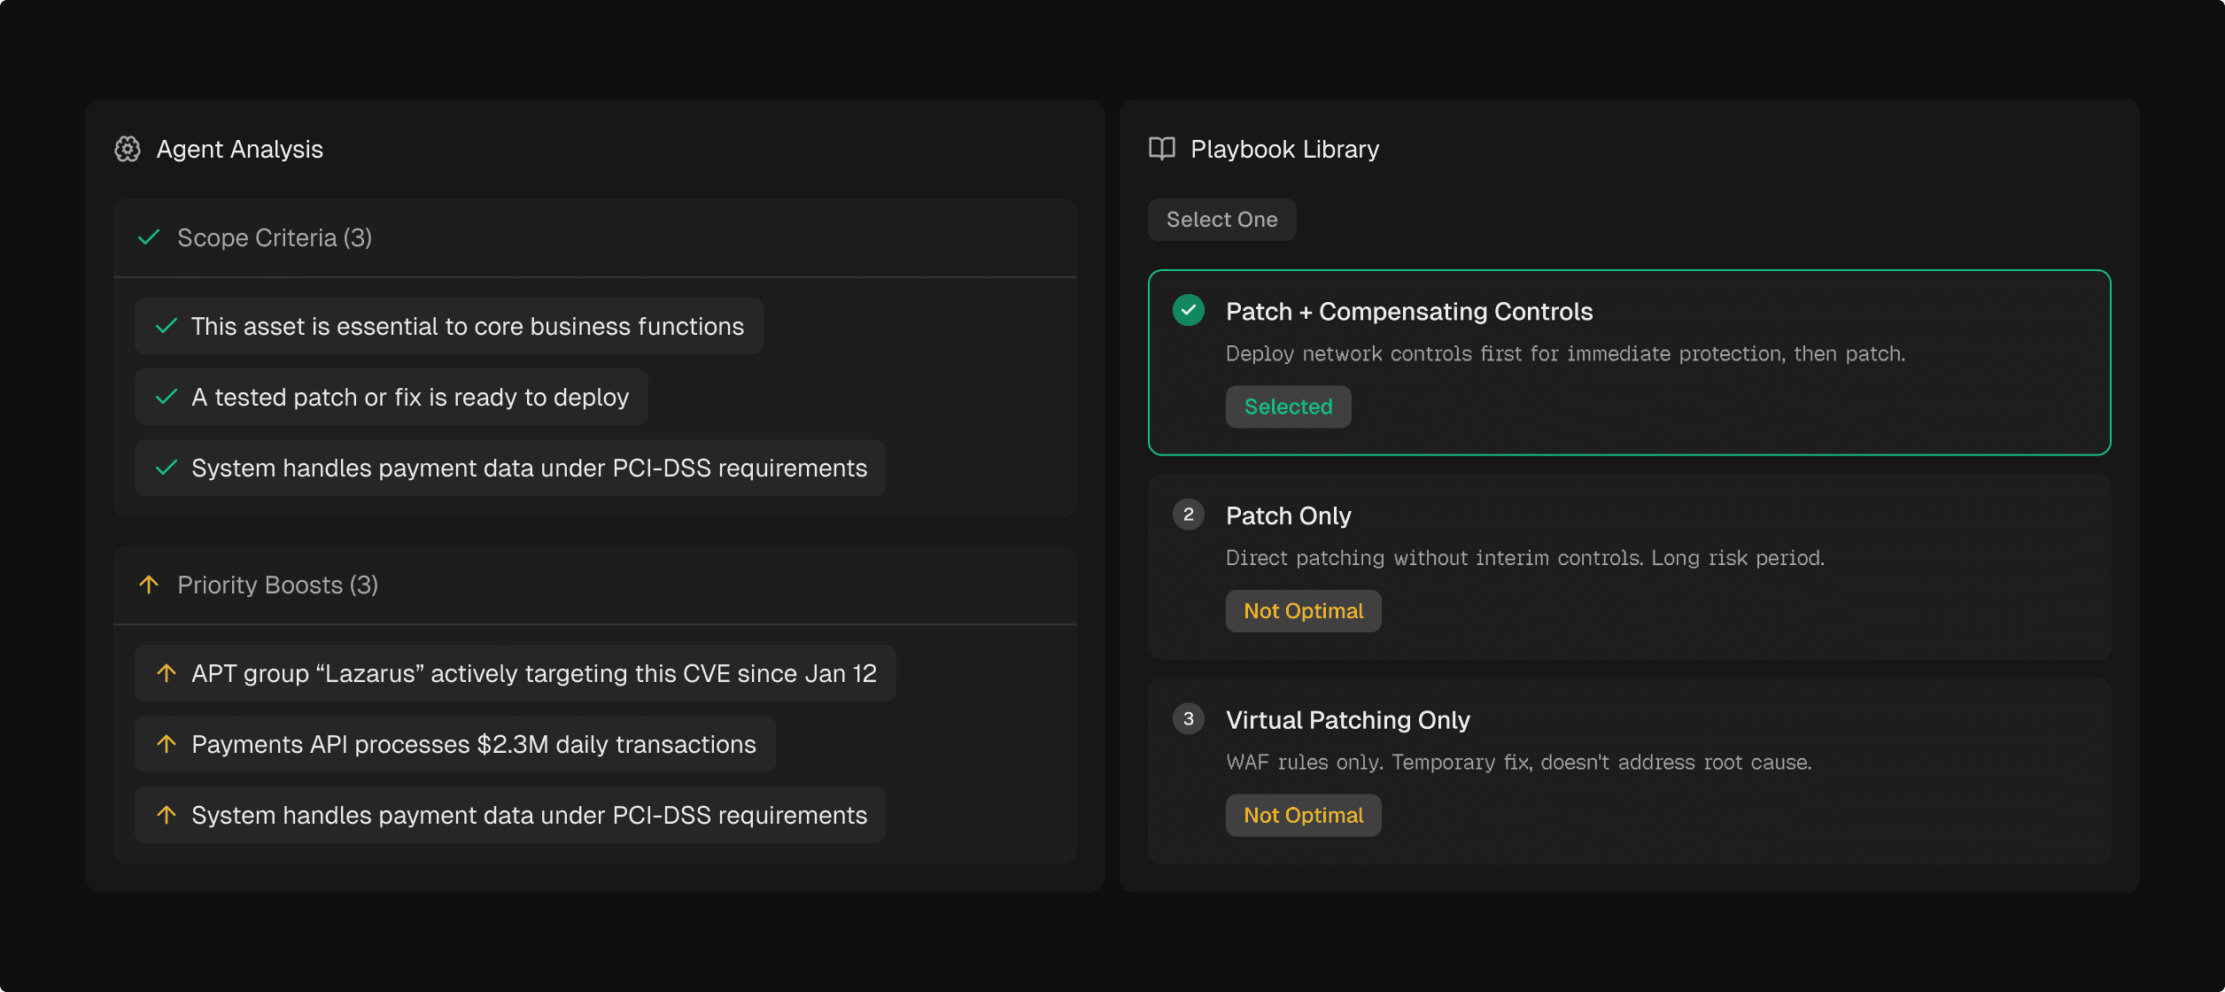Viewport: 2225px width, 992px height.
Task: Choose the Virtual Patching Only playbook title
Action: tap(1347, 720)
